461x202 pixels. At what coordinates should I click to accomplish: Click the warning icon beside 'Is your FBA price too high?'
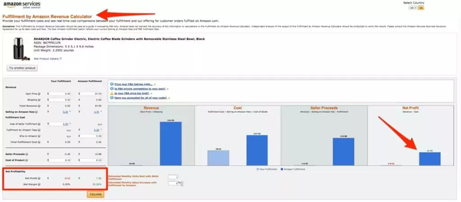(x=112, y=93)
